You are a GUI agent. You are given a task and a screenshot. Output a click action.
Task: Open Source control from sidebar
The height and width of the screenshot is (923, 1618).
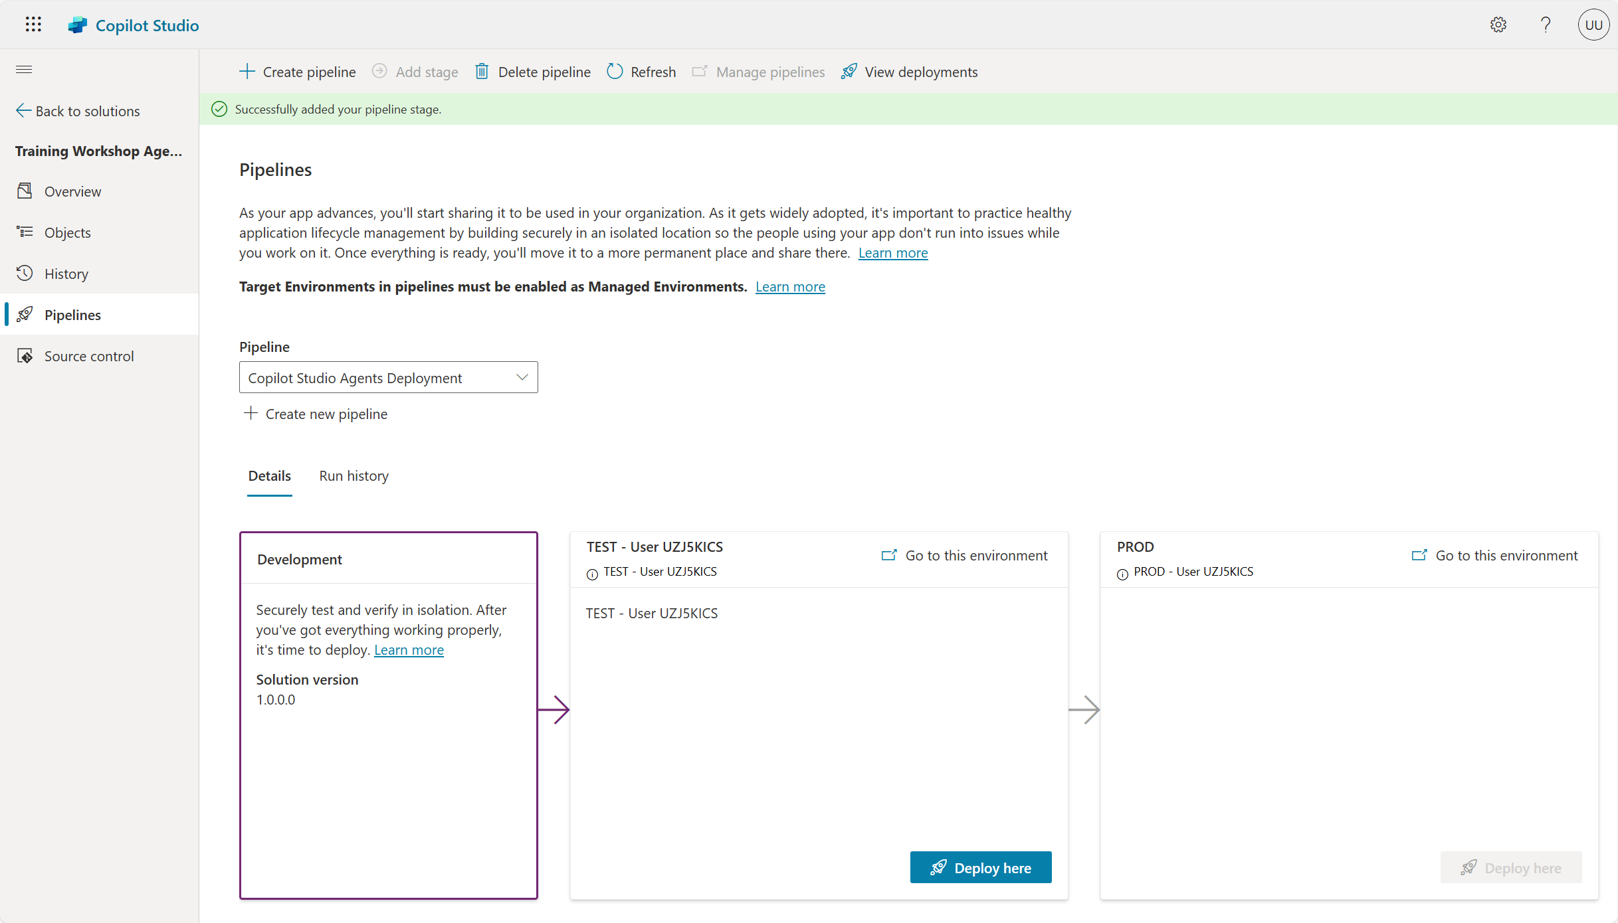click(x=89, y=355)
